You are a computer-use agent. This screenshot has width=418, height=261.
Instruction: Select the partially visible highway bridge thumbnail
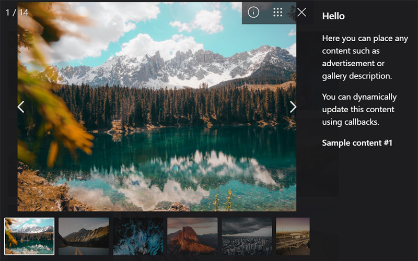pyautogui.click(x=293, y=236)
